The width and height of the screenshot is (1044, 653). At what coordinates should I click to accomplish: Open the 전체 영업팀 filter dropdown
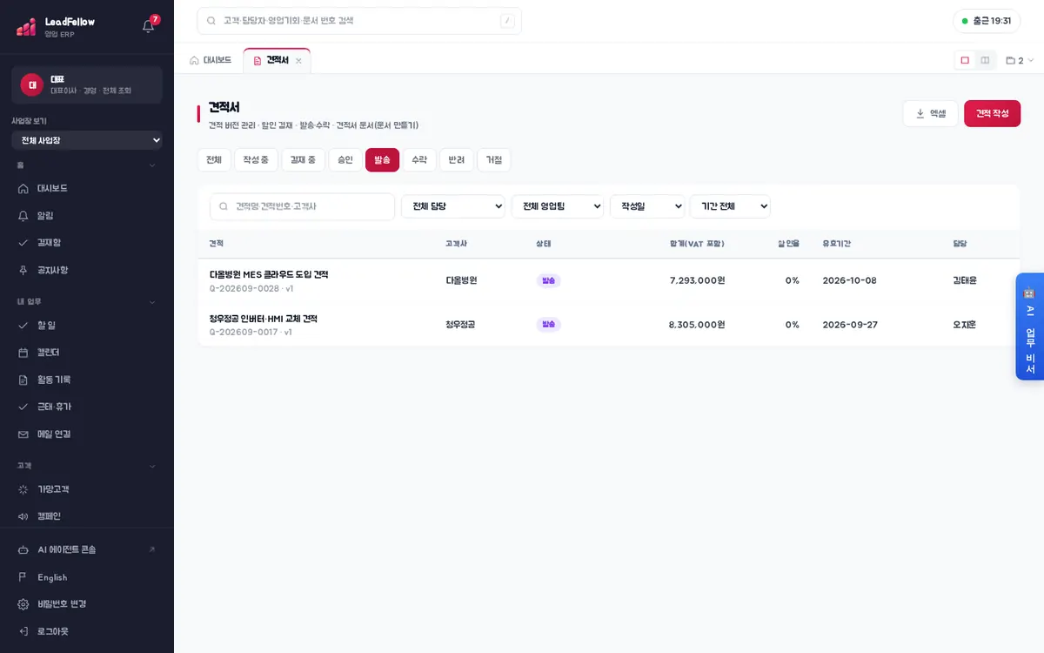(x=558, y=206)
